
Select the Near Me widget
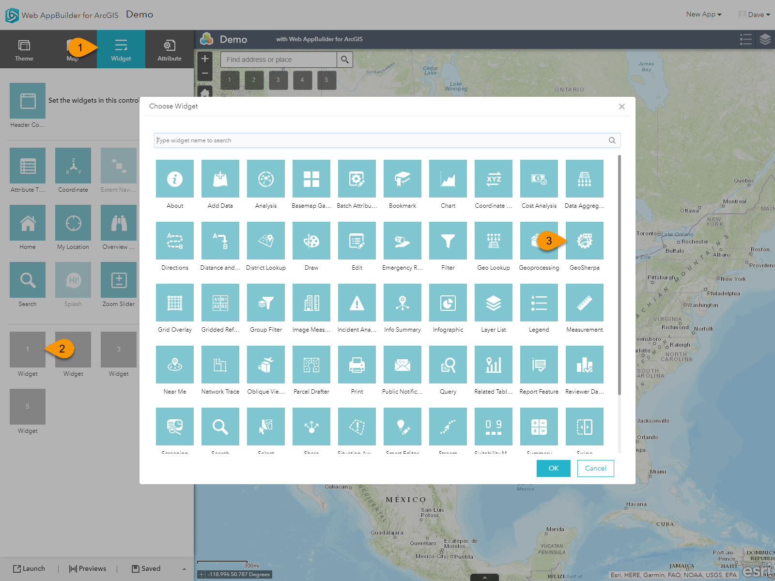[x=175, y=365]
